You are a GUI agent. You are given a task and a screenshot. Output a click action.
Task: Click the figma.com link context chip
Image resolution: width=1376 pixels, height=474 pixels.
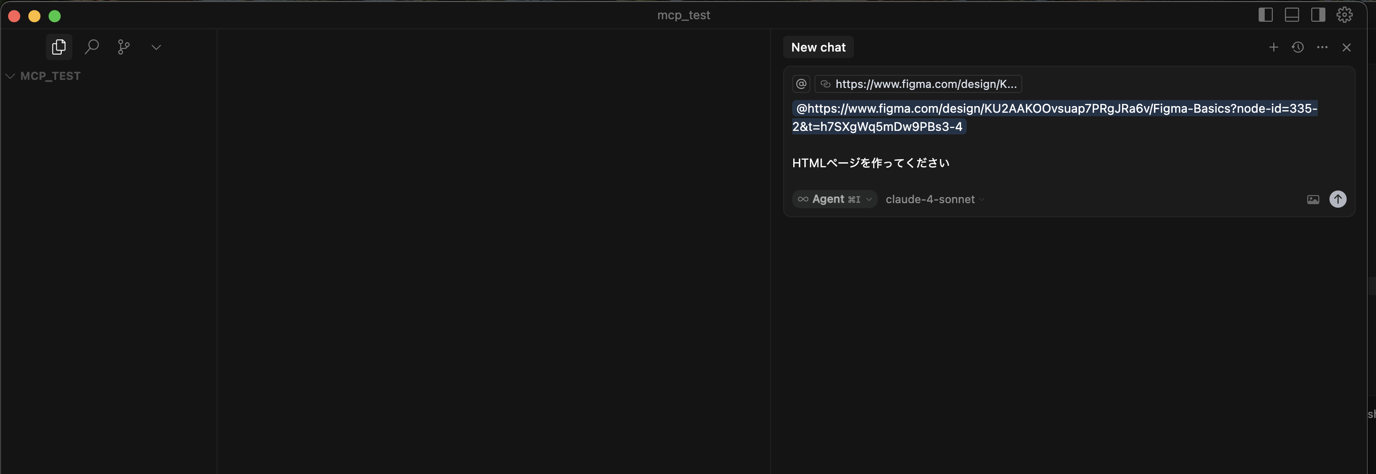click(x=918, y=84)
